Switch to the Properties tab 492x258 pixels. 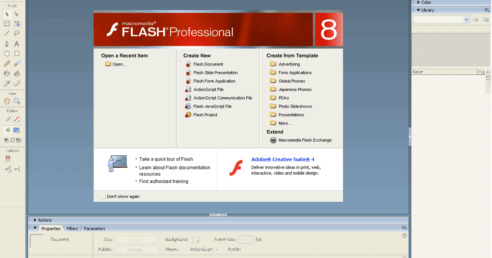tap(51, 228)
